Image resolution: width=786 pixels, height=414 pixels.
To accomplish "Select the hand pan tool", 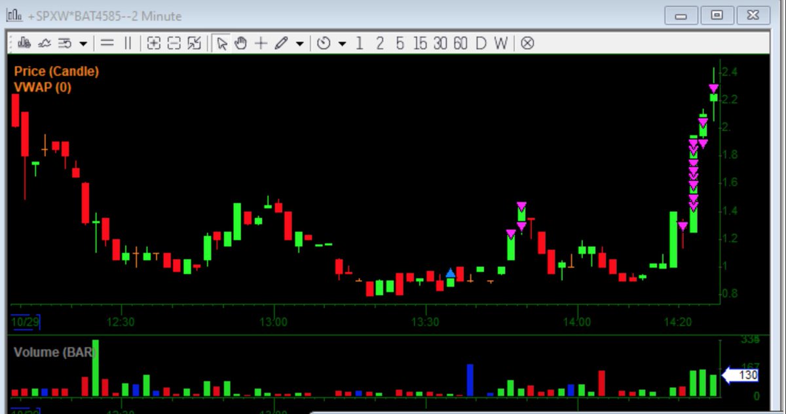I will [x=240, y=43].
